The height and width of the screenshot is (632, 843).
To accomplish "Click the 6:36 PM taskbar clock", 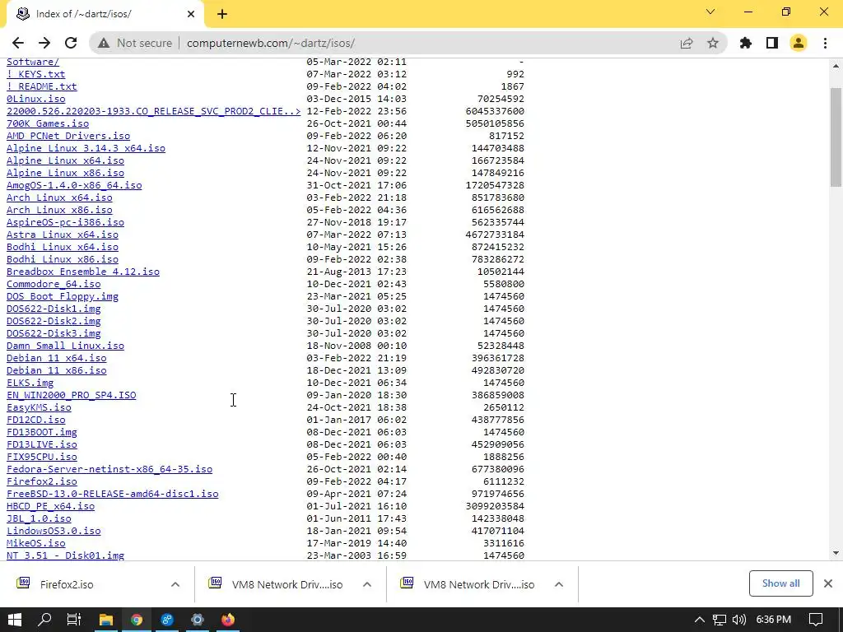I will (773, 620).
